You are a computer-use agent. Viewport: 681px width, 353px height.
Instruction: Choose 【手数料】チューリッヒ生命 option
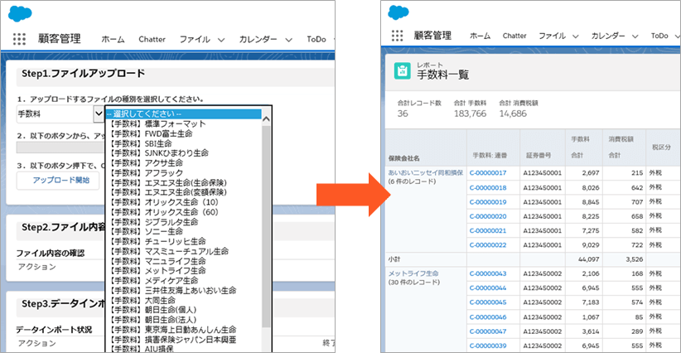184,241
